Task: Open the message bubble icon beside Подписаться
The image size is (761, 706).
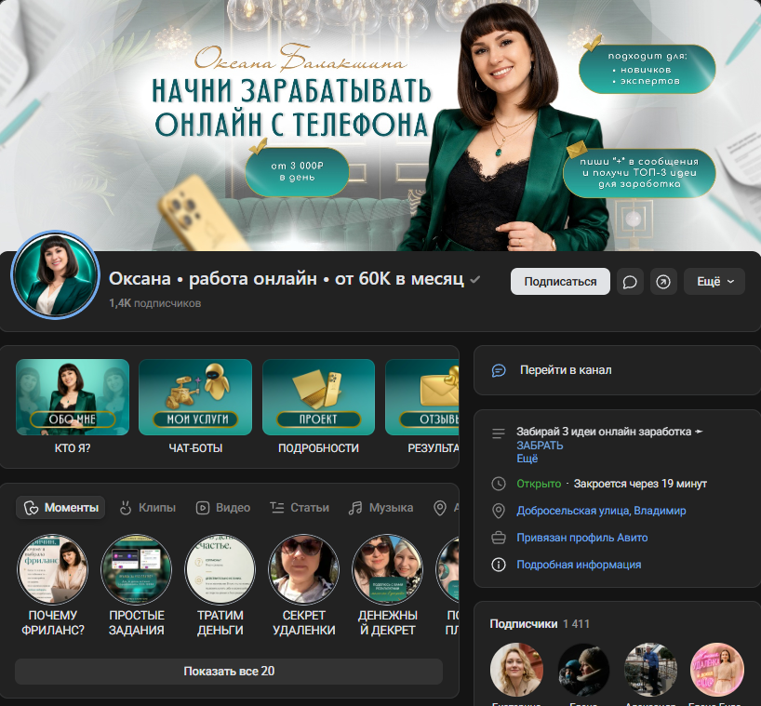Action: pyautogui.click(x=630, y=282)
